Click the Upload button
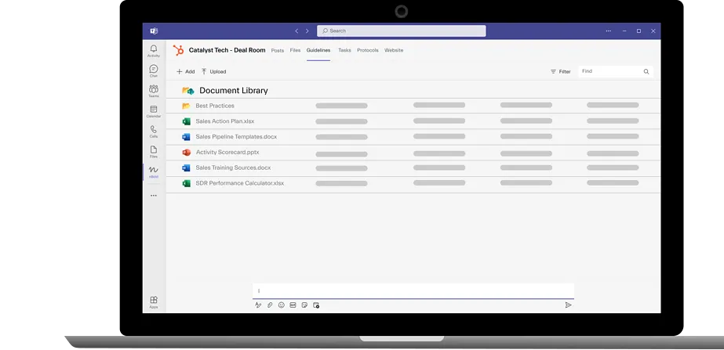Image resolution: width=724 pixels, height=350 pixels. [x=214, y=71]
